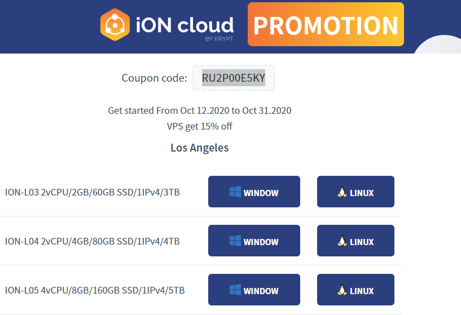This screenshot has width=461, height=315.
Task: Select LINUX for the ION-L05 plan
Action: pos(355,290)
